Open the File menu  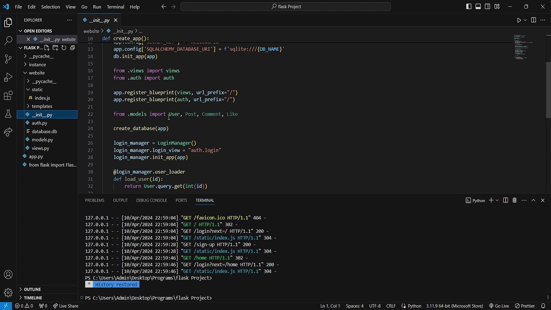19,6
